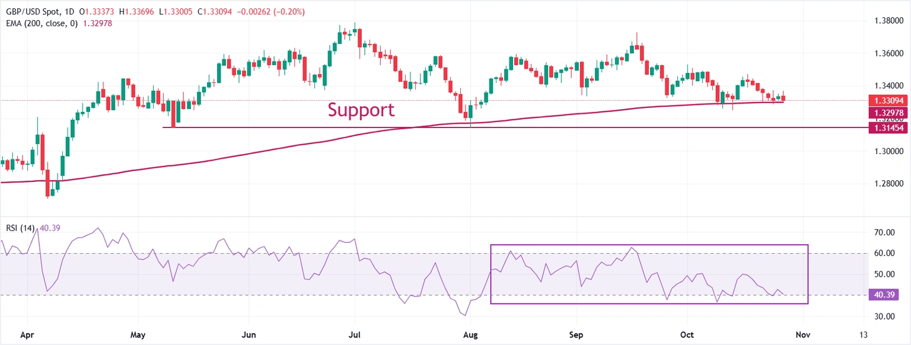
Task: Select the "Support" text annotation
Action: coord(361,110)
